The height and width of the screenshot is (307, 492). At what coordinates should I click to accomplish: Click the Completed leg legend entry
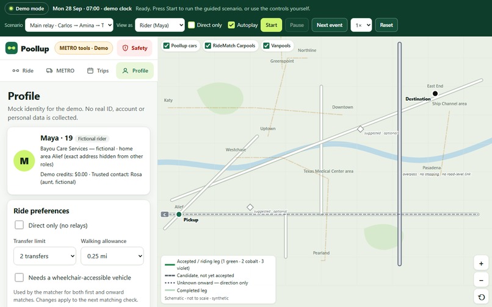186,291
